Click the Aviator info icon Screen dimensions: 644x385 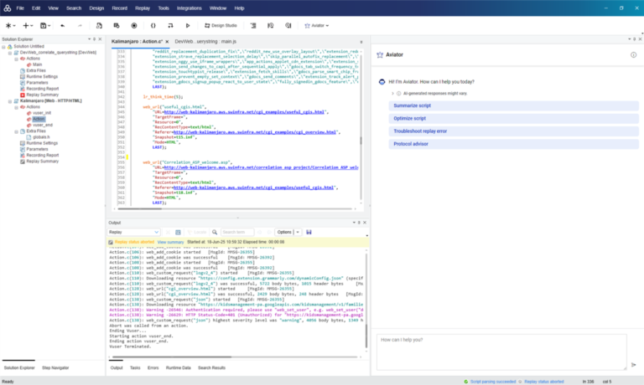click(633, 55)
